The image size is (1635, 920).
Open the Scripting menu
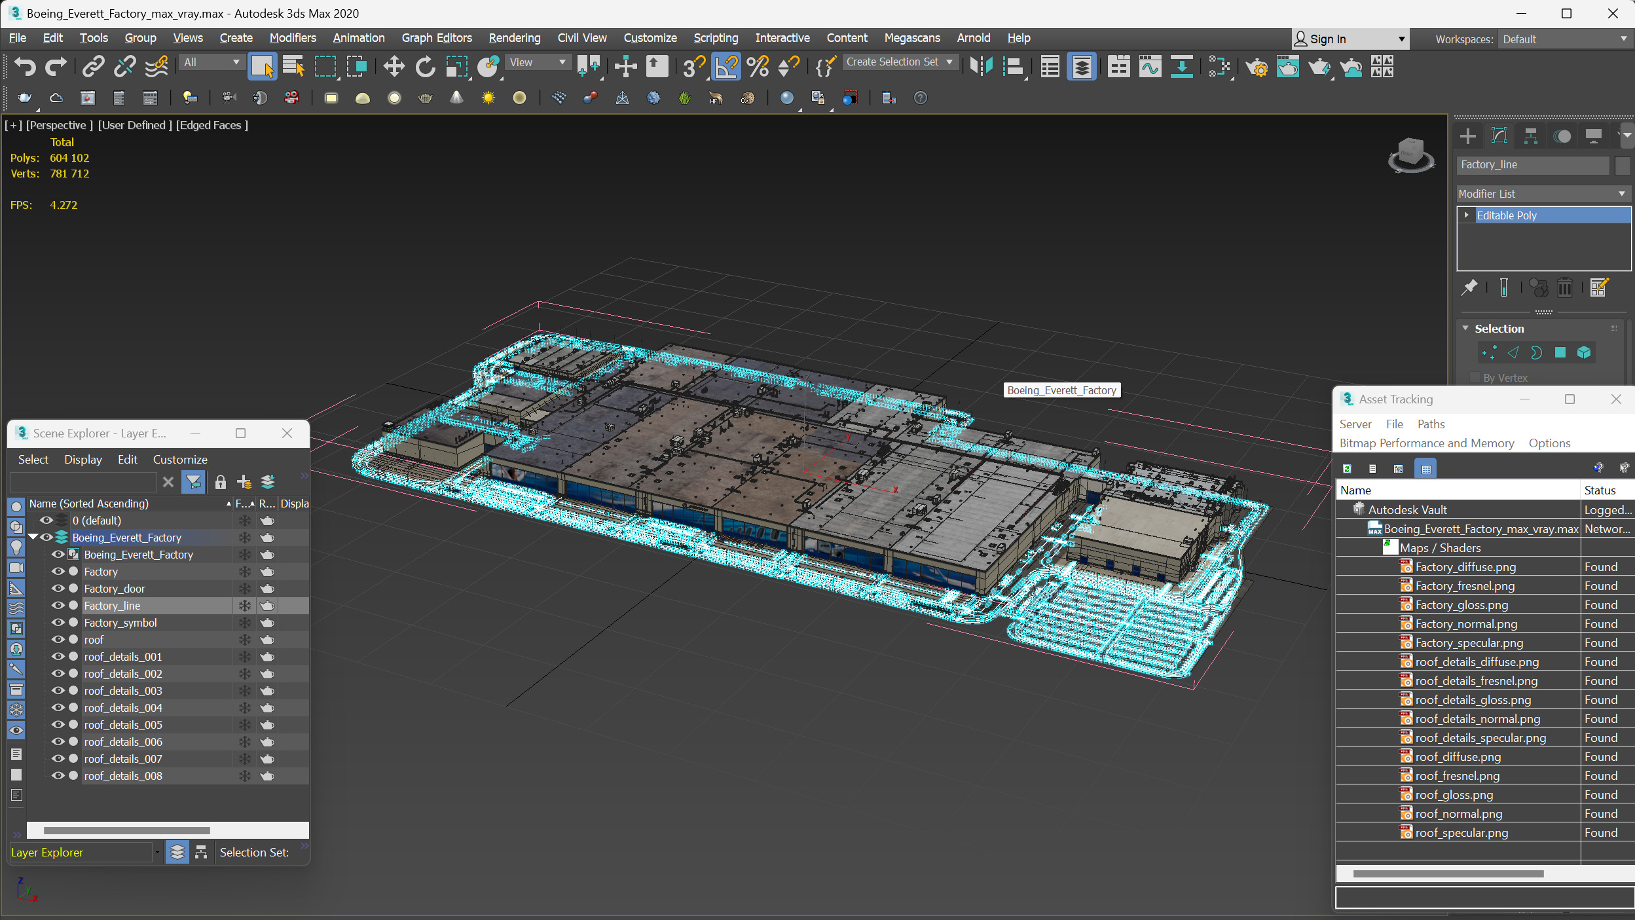(716, 38)
